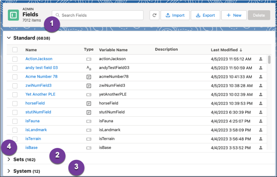Click user icon in isLandmark row
Image resolution: width=277 pixels, height=177 pixels.
(261, 130)
